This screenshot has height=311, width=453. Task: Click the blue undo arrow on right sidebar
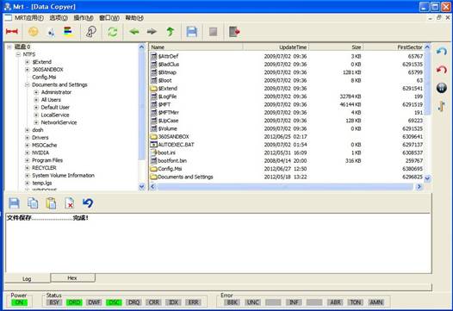click(442, 52)
